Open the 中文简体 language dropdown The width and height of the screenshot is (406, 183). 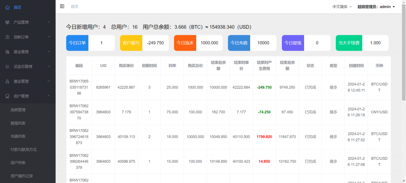coord(342,7)
